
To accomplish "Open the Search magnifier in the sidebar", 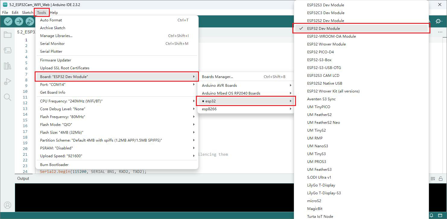I will [8, 97].
